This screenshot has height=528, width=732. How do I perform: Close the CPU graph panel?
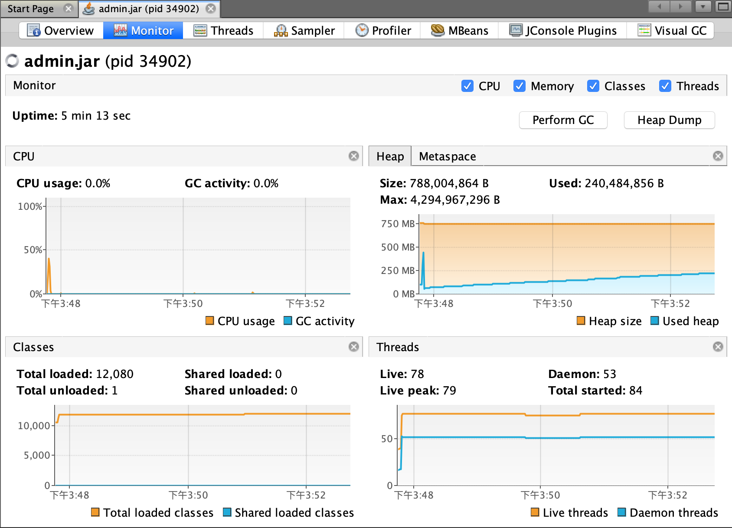click(354, 156)
